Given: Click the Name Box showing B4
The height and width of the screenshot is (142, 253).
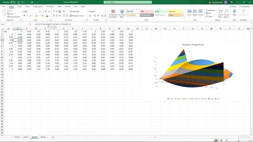Looking at the screenshot, I should pyautogui.click(x=7, y=24).
